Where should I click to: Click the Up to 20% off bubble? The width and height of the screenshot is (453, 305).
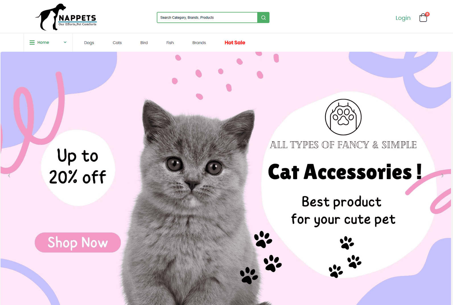coord(78,168)
